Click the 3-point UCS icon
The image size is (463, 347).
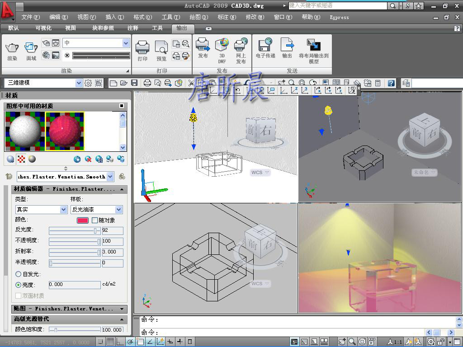coord(305,90)
